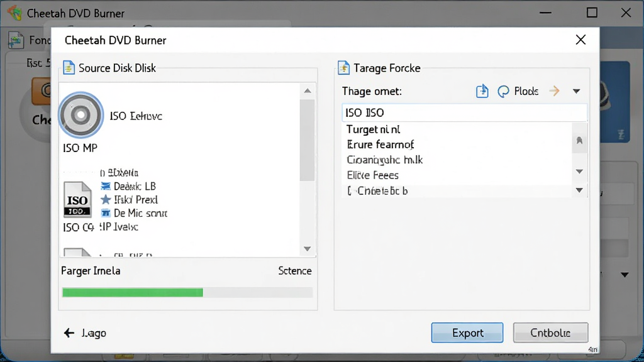The image size is (644, 362).
Task: Click the Cntbolte button
Action: (x=550, y=332)
